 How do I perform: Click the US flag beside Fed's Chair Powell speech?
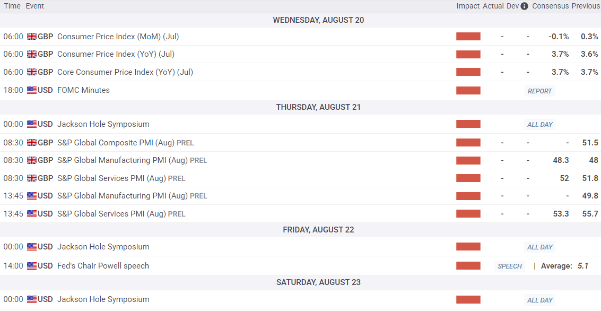(32, 266)
